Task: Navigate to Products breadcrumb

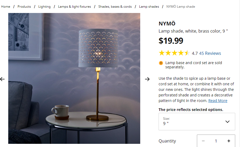Action: [24, 7]
